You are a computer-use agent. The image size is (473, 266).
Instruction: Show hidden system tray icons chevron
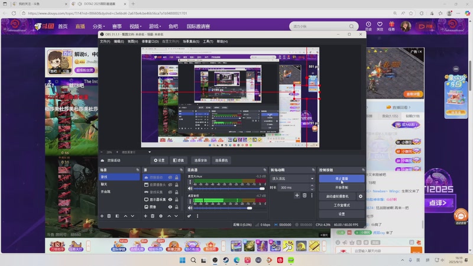point(402,260)
